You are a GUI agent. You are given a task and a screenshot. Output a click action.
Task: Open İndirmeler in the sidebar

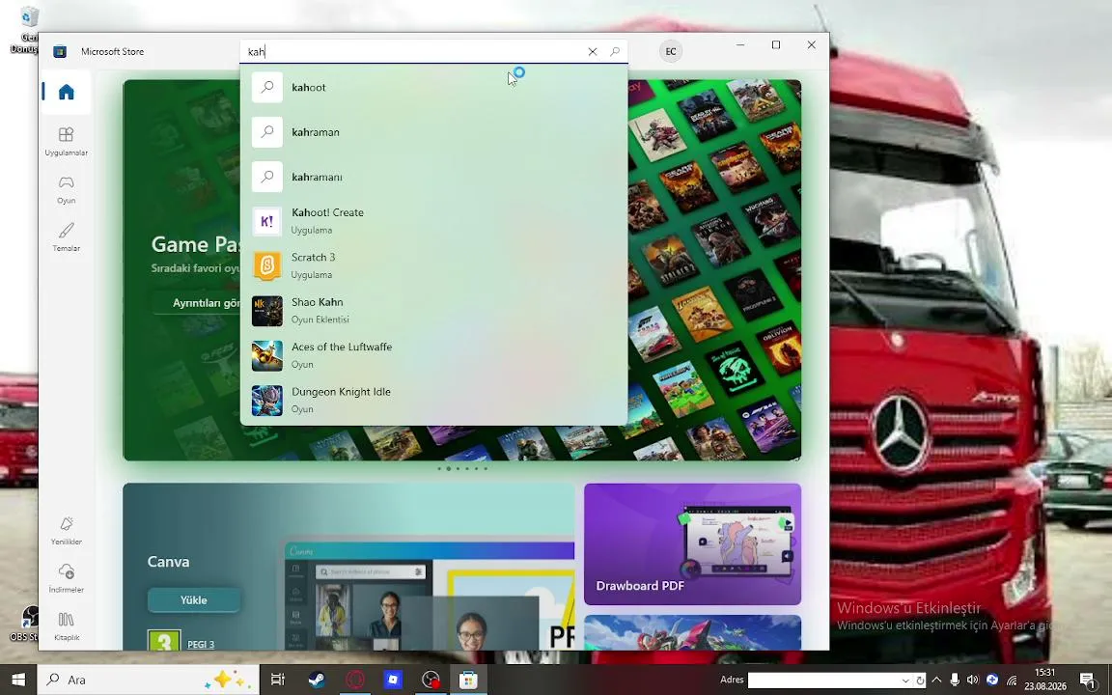(x=66, y=579)
